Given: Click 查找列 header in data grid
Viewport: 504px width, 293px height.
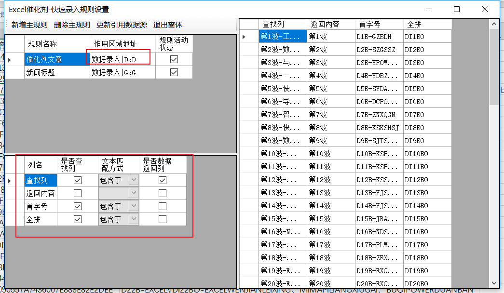Looking at the screenshot, I should pos(283,25).
